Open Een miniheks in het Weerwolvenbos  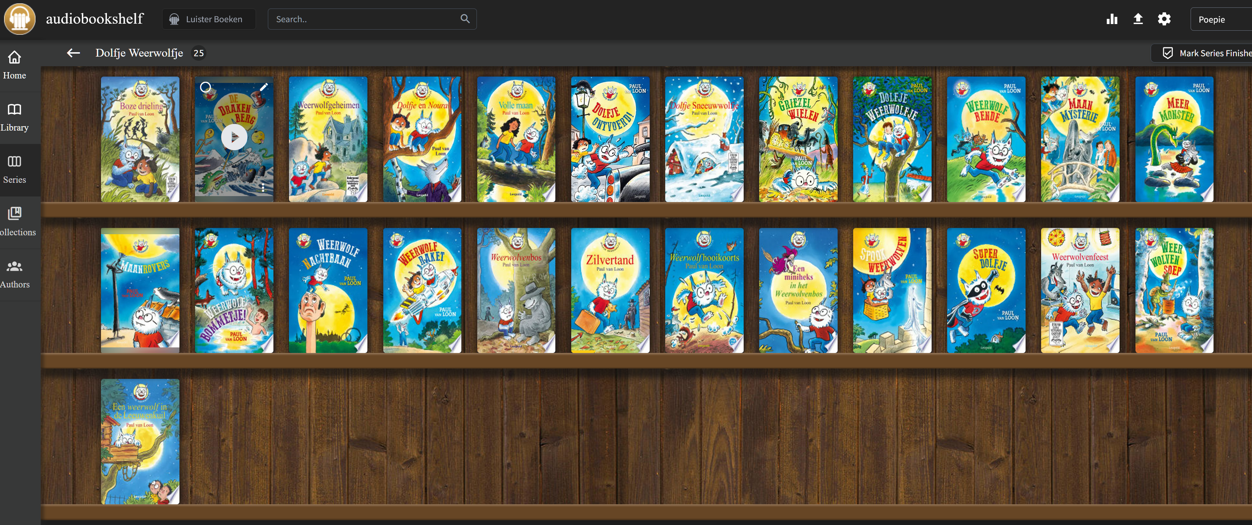tap(798, 290)
